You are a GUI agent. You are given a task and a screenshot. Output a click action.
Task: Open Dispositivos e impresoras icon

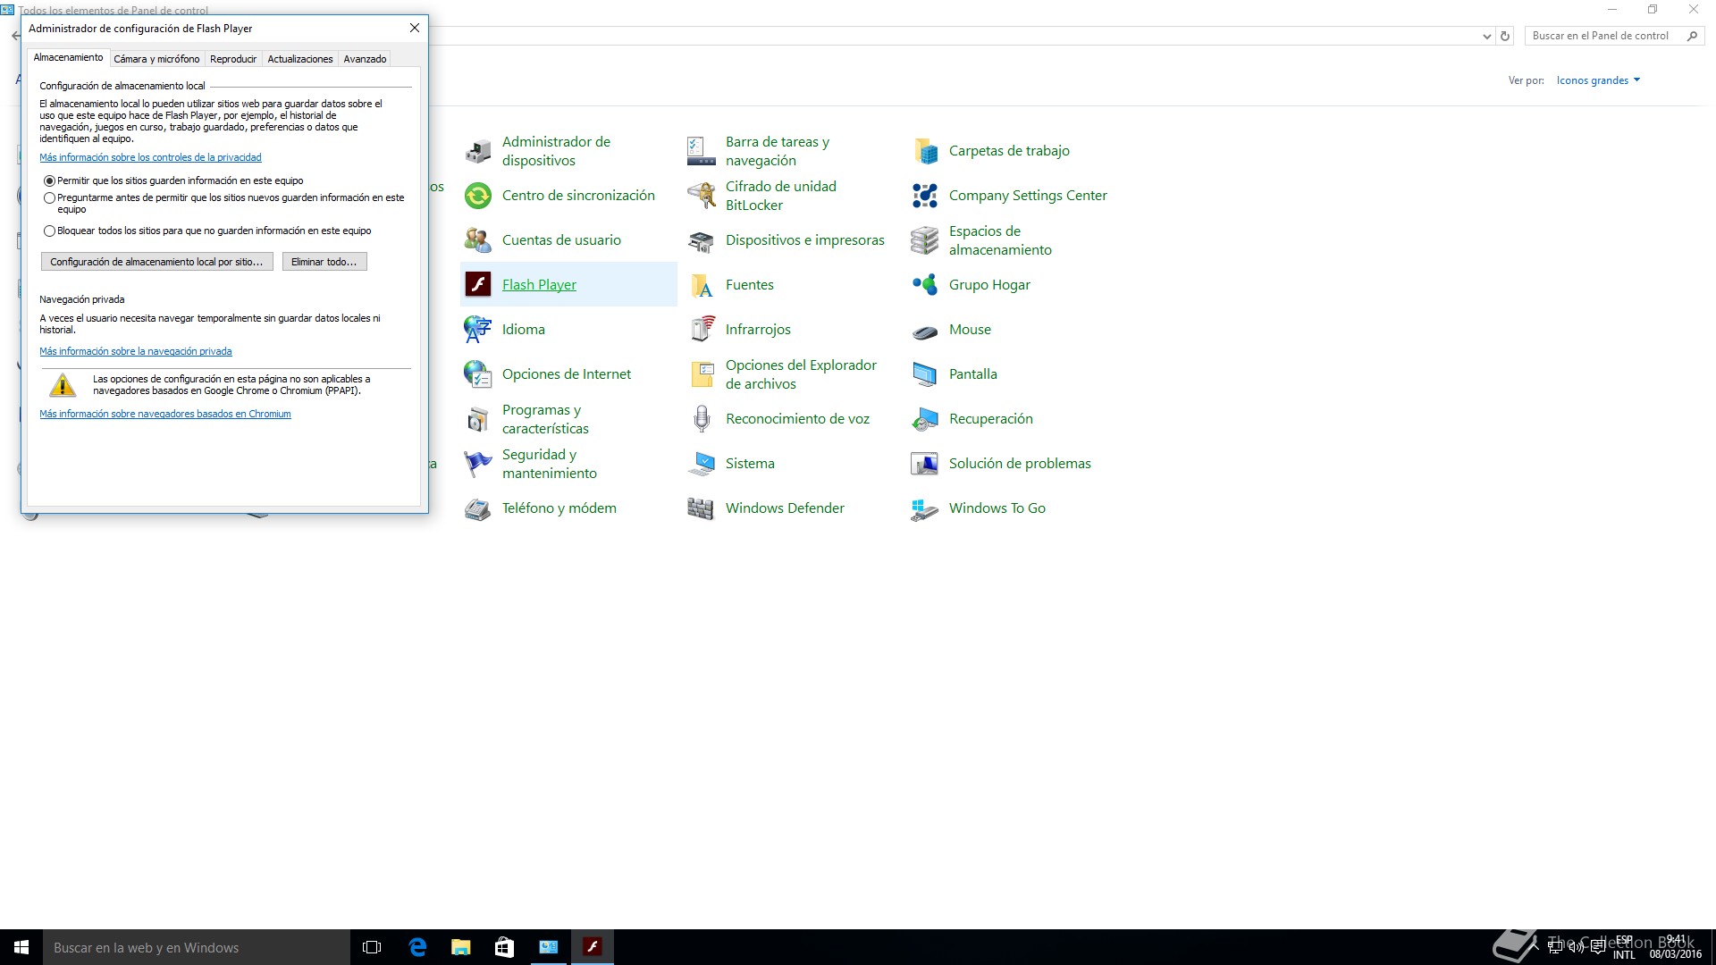[702, 240]
